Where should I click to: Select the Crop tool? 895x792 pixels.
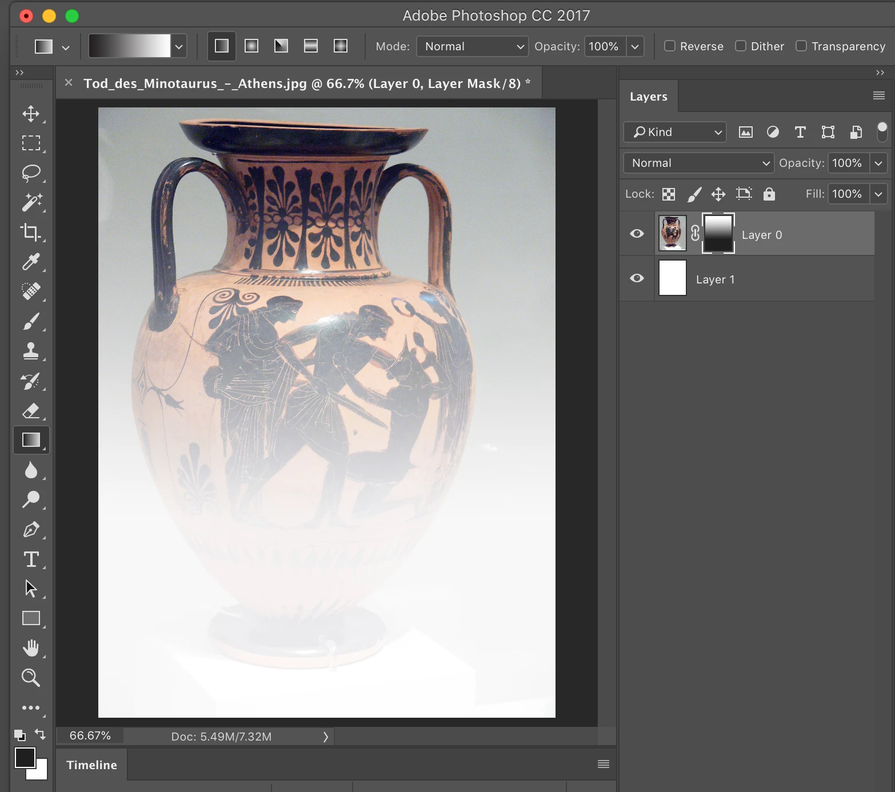click(x=31, y=232)
